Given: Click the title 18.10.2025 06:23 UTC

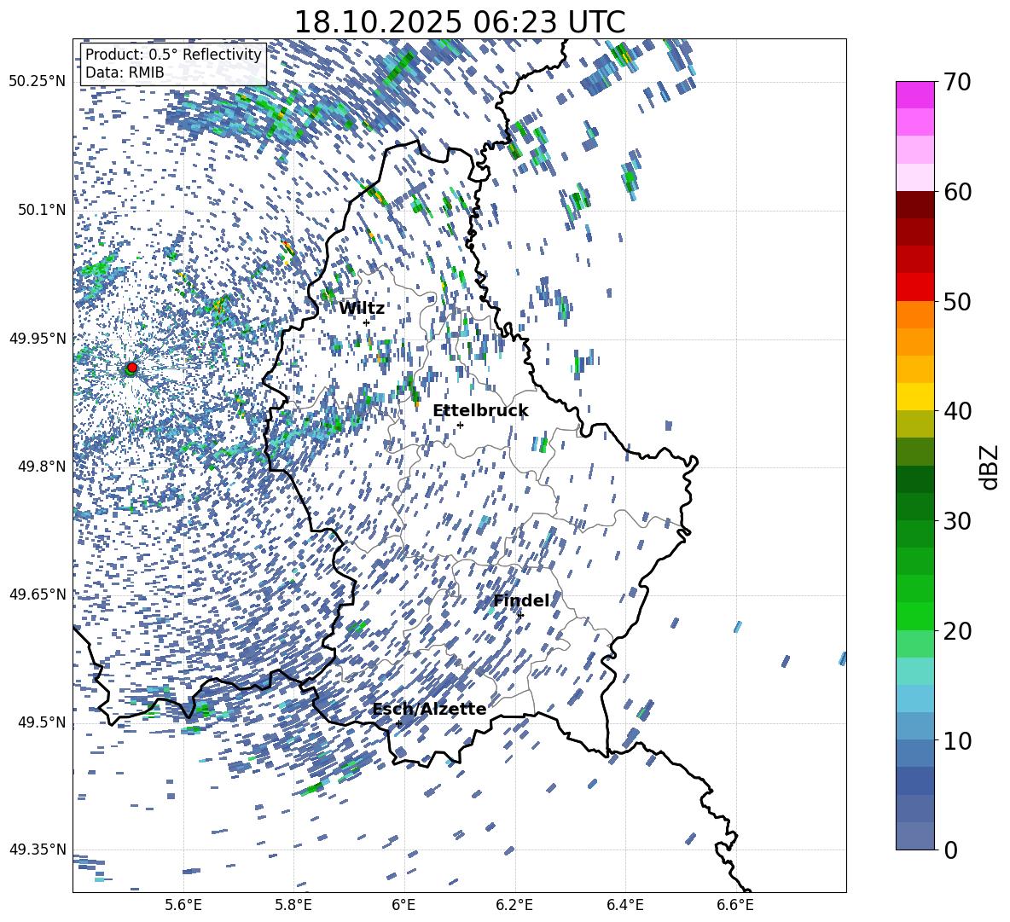Looking at the screenshot, I should 459,22.
